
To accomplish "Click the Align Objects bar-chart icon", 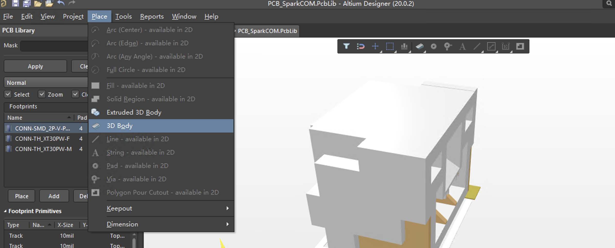I will click(x=404, y=46).
